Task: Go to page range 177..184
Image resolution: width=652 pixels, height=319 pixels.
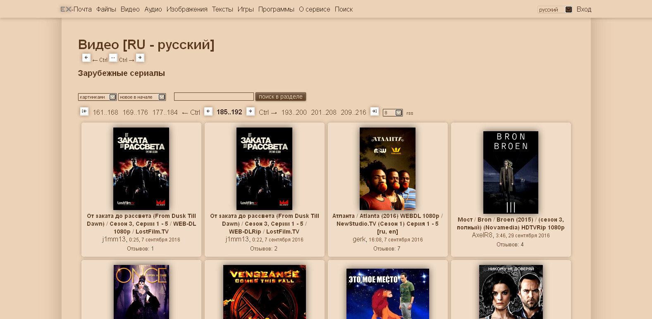Action: [165, 112]
